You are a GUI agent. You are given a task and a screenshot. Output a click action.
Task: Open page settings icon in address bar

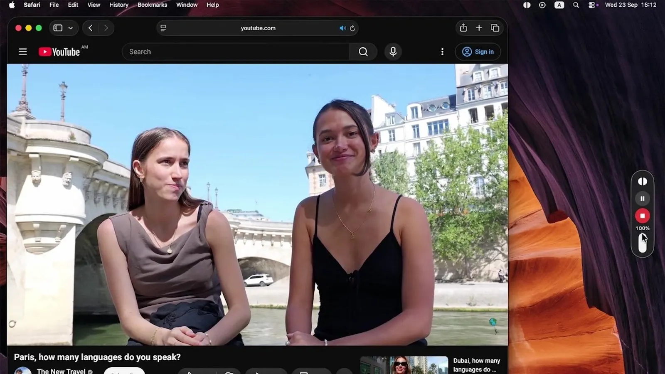(163, 28)
